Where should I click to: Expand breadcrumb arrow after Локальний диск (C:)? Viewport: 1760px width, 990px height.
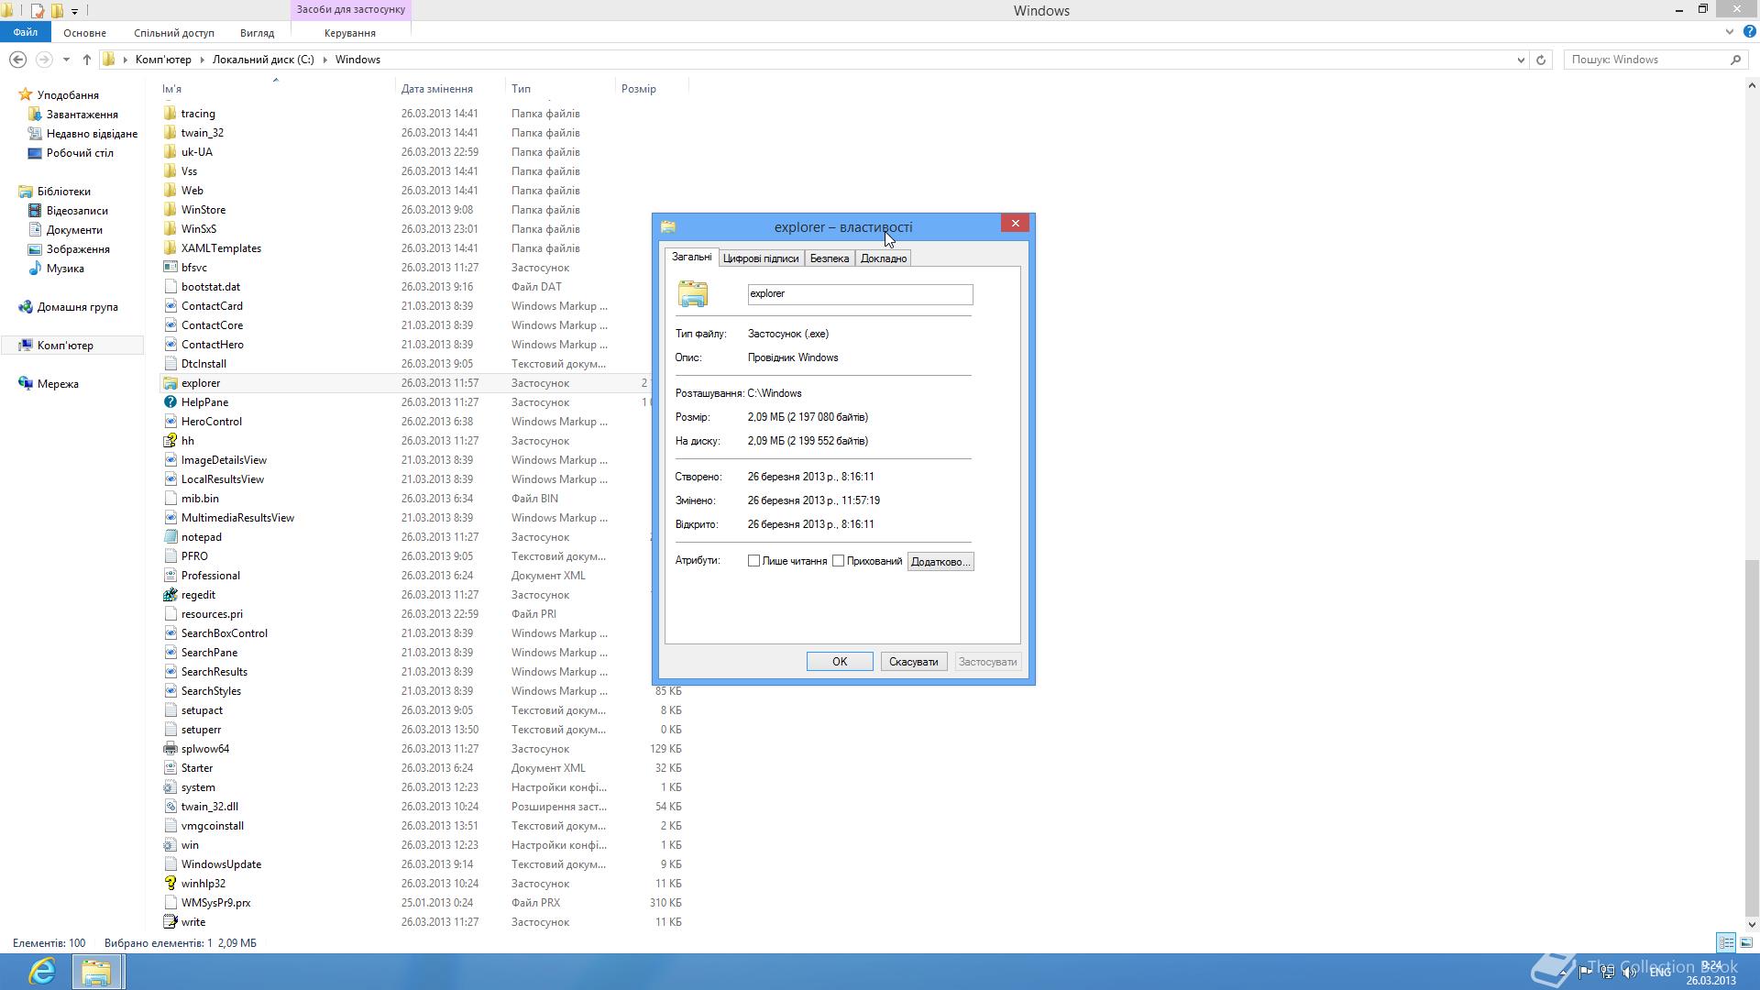tap(324, 60)
